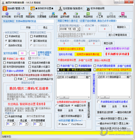Open the 开始键 hotkey dropdown
The width and height of the screenshot is (135, 140).
(x=13, y=124)
